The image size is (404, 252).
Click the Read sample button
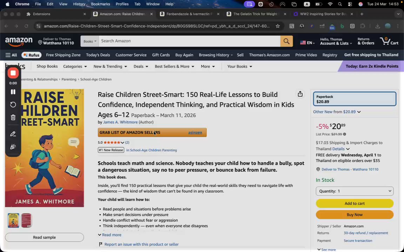click(44, 237)
